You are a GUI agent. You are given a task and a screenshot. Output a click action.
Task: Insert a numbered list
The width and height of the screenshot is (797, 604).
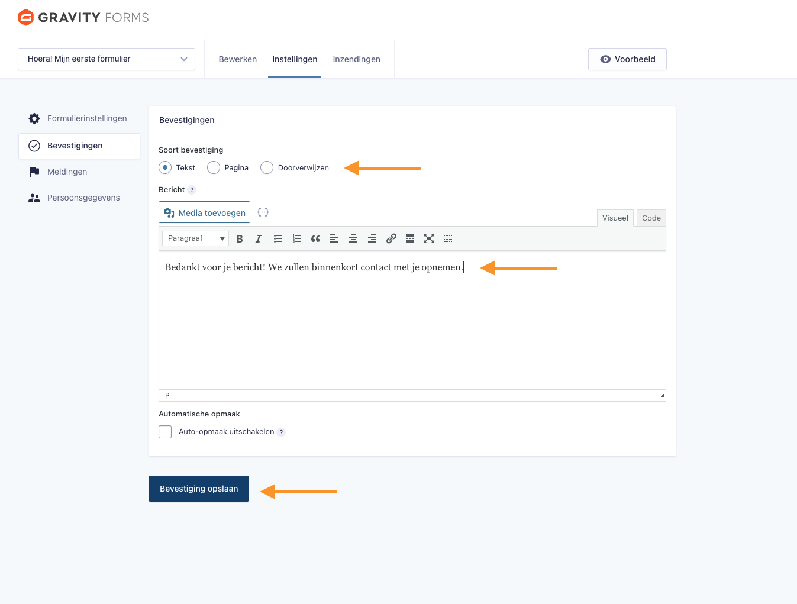(x=296, y=238)
